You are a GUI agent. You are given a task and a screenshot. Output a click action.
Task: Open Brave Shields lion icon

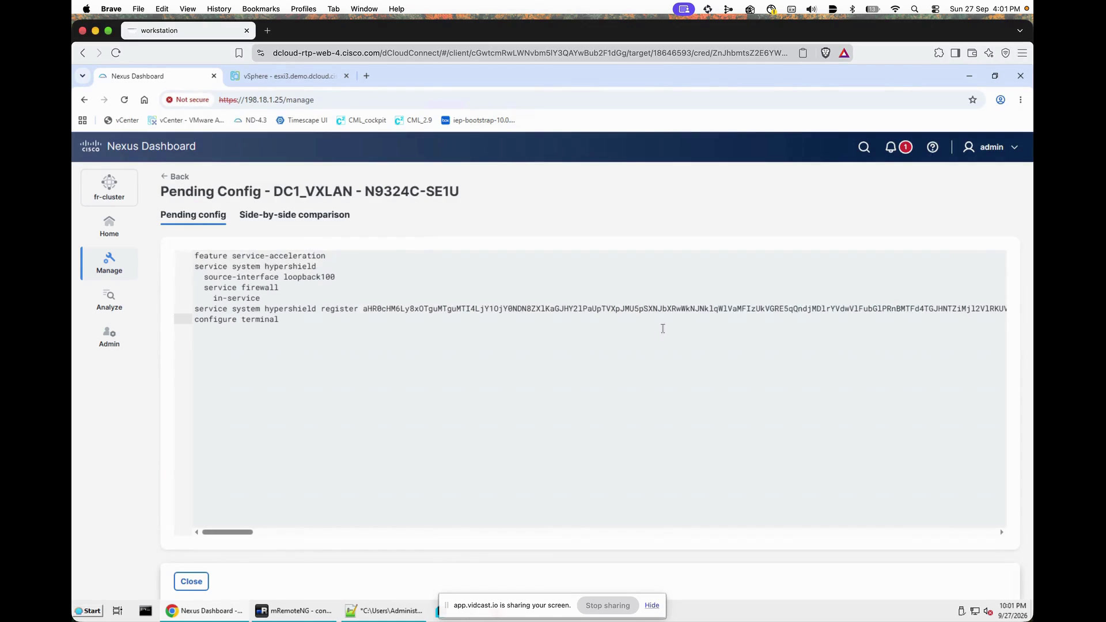pyautogui.click(x=825, y=53)
